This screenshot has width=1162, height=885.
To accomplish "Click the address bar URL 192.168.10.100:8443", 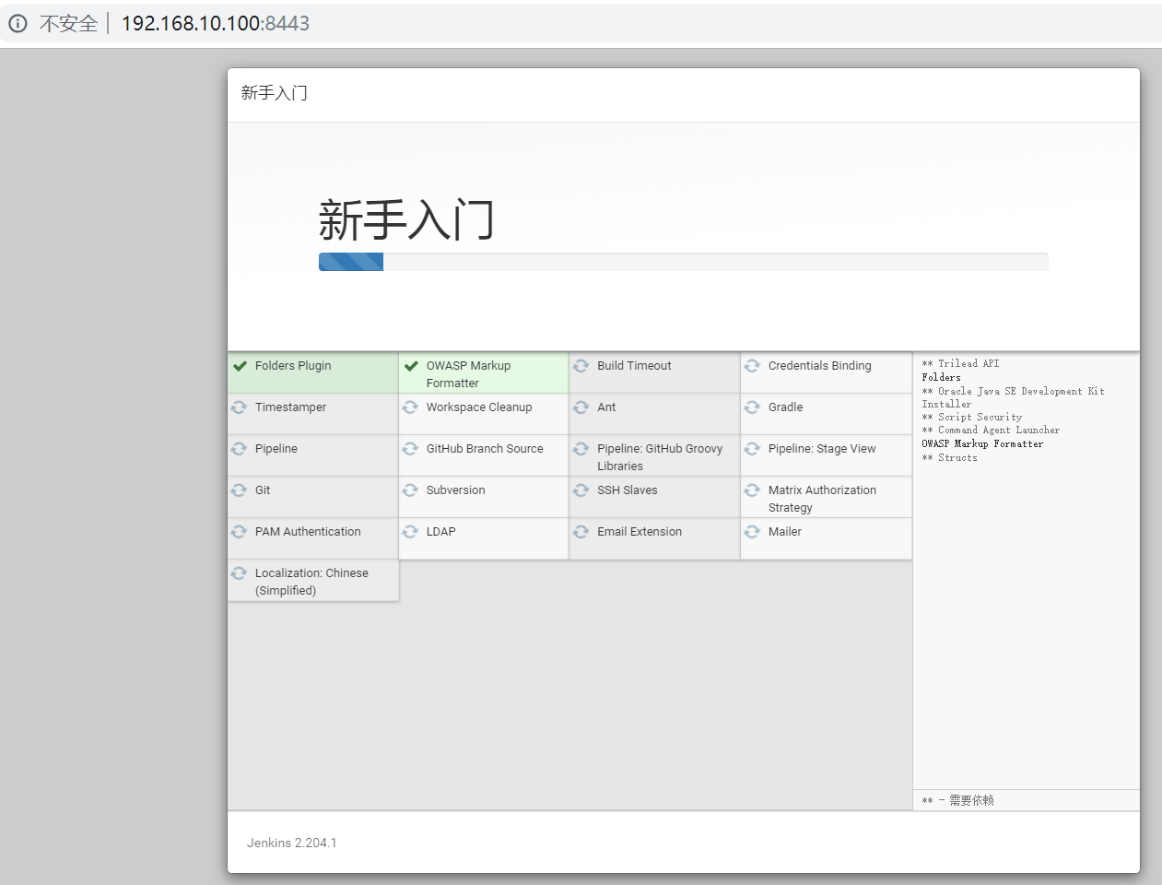I will 216,23.
